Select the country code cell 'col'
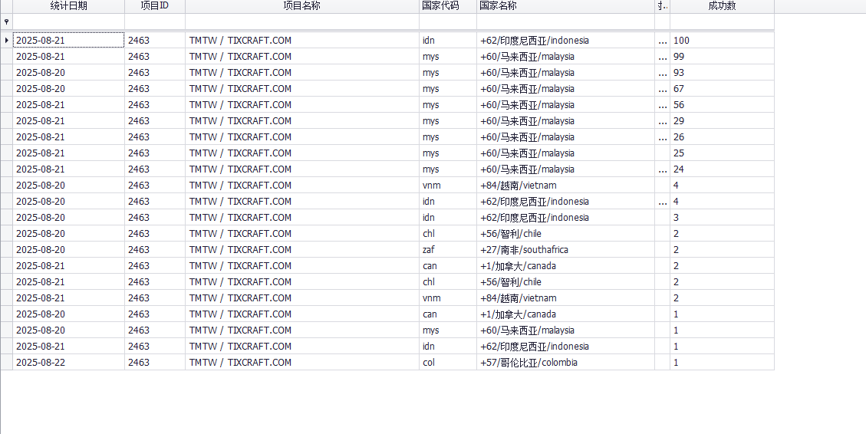866x434 pixels. click(448, 362)
